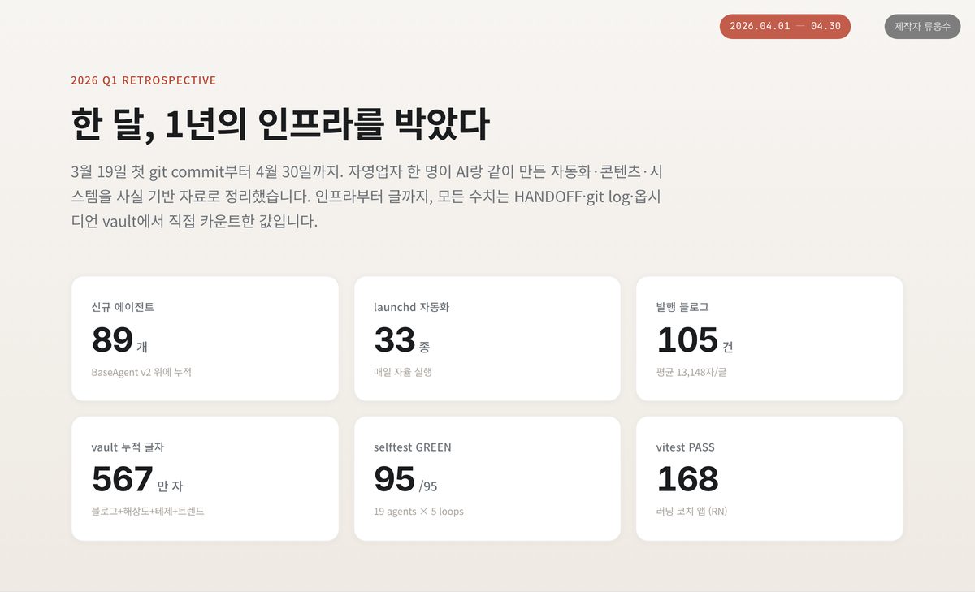Viewport: 975px width, 592px height.
Task: Click the headline 한 달, 1년의 인프라를 박았다
Action: (280, 124)
